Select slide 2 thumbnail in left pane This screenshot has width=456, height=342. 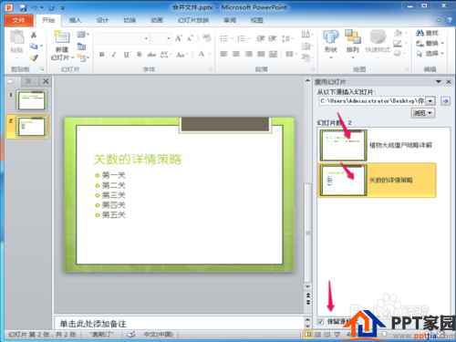[x=32, y=127]
